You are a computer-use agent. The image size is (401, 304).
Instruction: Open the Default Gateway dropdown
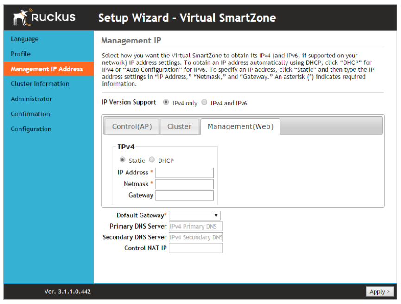tap(195, 216)
